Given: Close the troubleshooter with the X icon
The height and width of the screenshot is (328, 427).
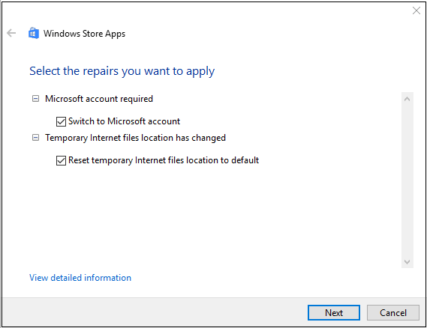Looking at the screenshot, I should 416,10.
